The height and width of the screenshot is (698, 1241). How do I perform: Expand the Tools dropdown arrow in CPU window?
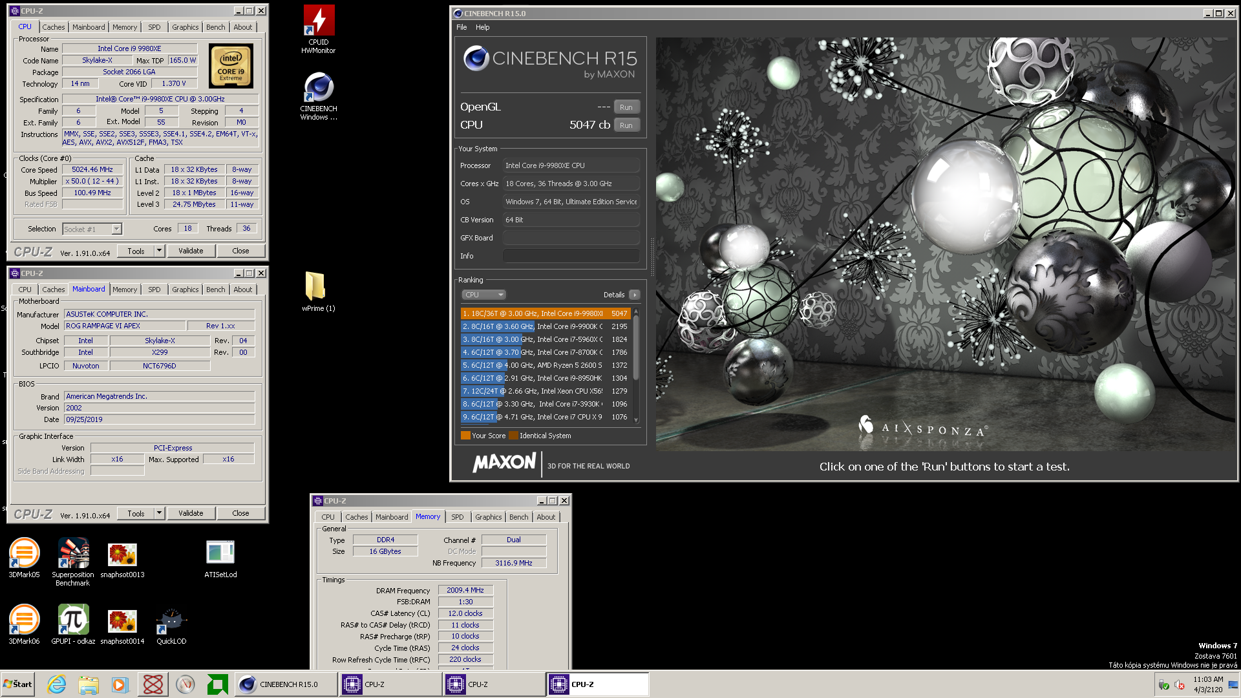pyautogui.click(x=159, y=251)
